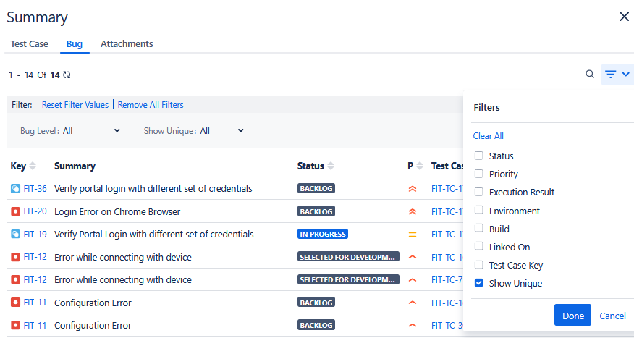Open the Attachments tab
The image size is (634, 338).
[x=127, y=44]
